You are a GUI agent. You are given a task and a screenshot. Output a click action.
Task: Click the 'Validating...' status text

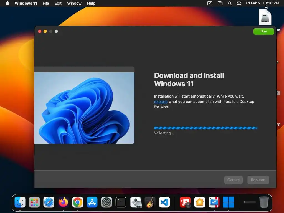[x=164, y=133]
